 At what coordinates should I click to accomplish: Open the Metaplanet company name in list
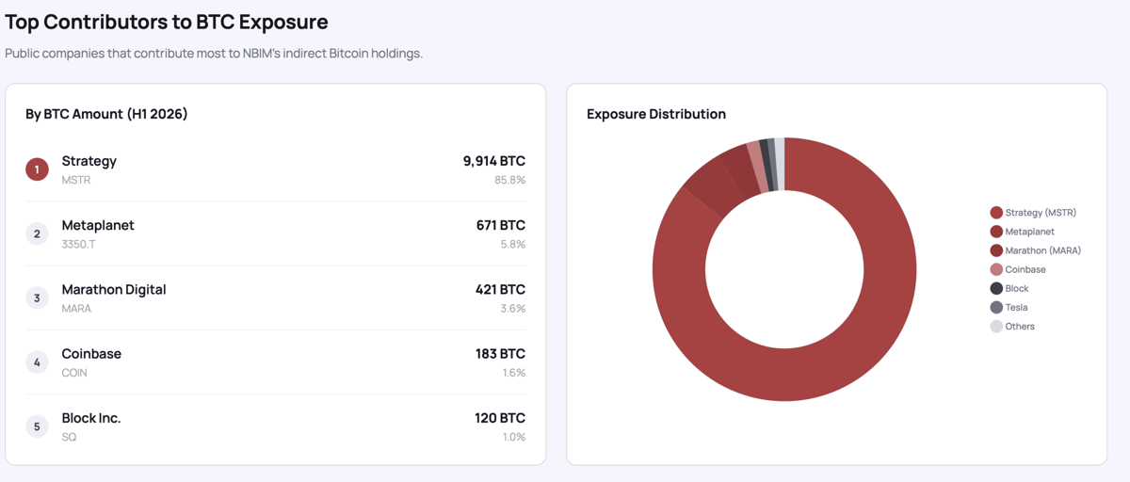point(98,225)
